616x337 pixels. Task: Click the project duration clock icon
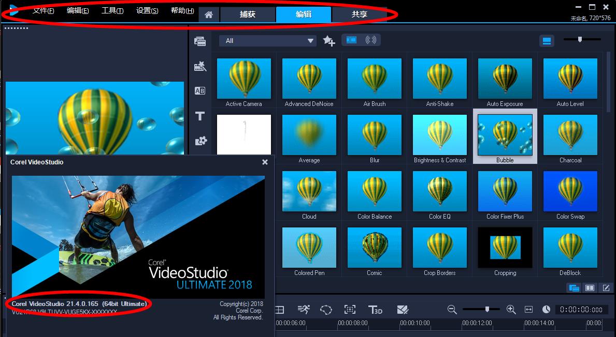(547, 310)
